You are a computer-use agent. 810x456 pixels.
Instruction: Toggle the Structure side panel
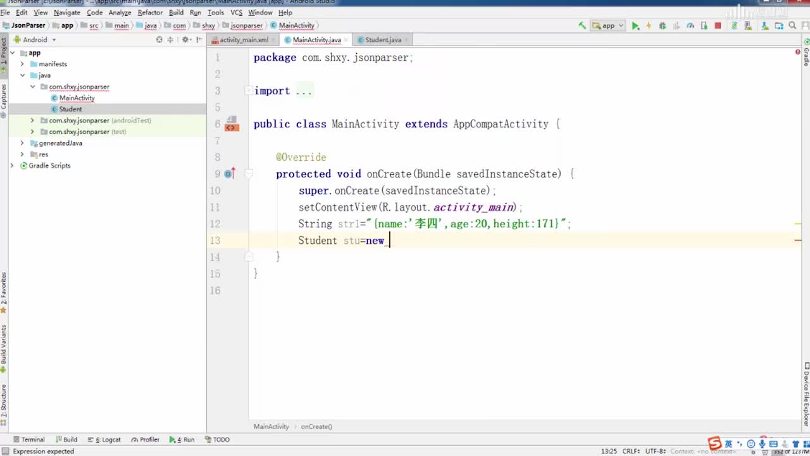4,405
